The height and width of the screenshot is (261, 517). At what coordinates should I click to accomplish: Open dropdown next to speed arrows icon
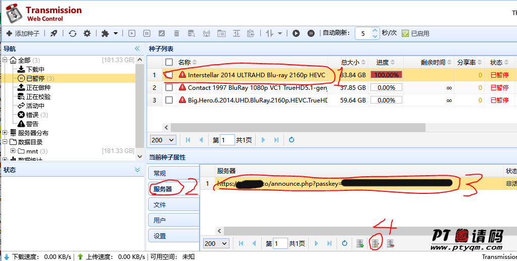280,33
